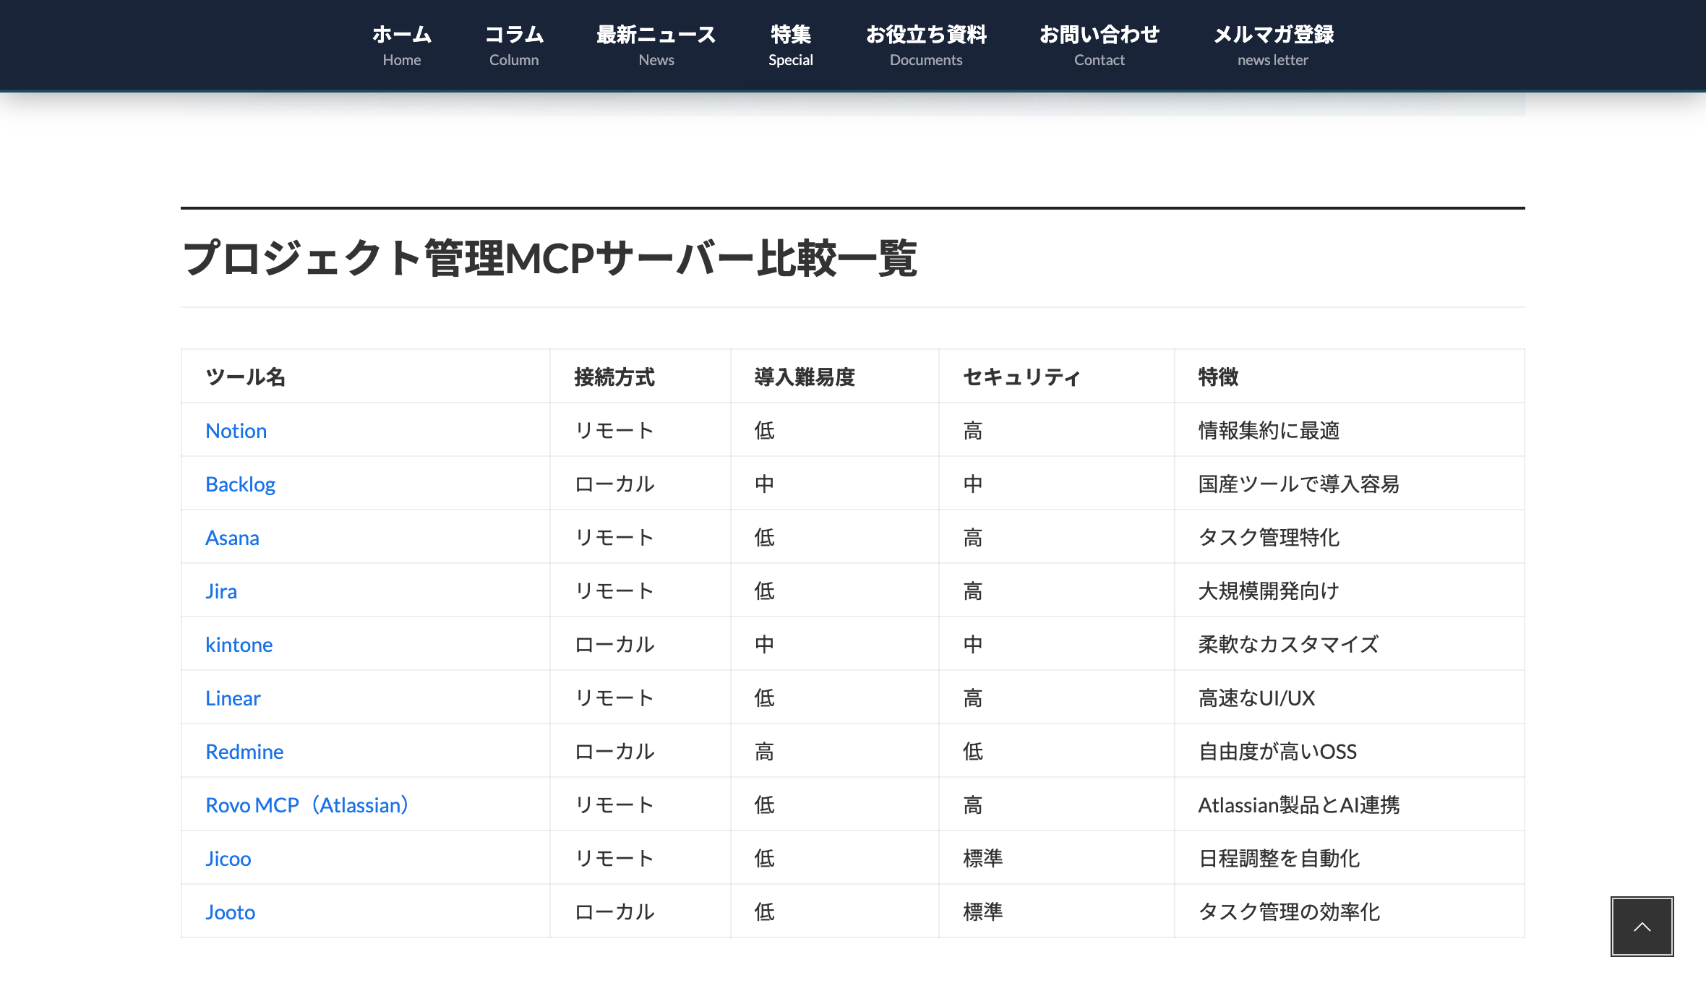Go to お問い合わせ Contact page

click(x=1099, y=46)
